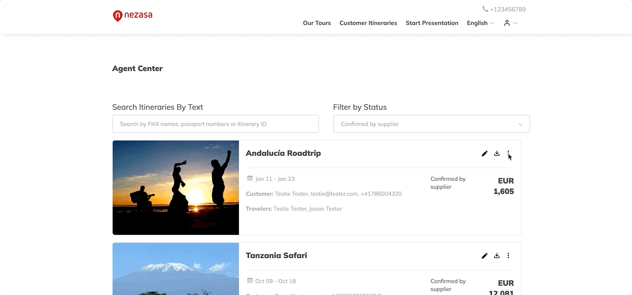The height and width of the screenshot is (295, 632).
Task: Click the price EUR 1,605
Action: 503,186
